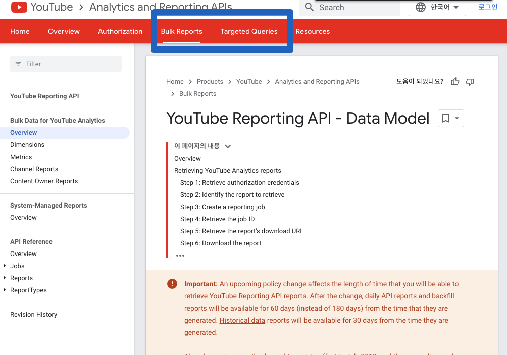The height and width of the screenshot is (355, 507).
Task: Open Overview under System-Managed Reports
Action: click(23, 218)
